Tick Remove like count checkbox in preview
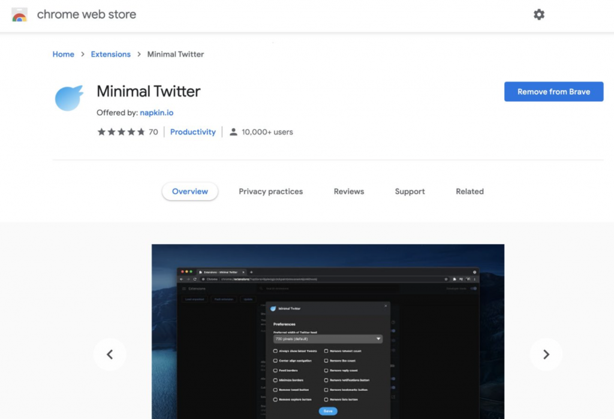Image resolution: width=614 pixels, height=419 pixels. [326, 361]
